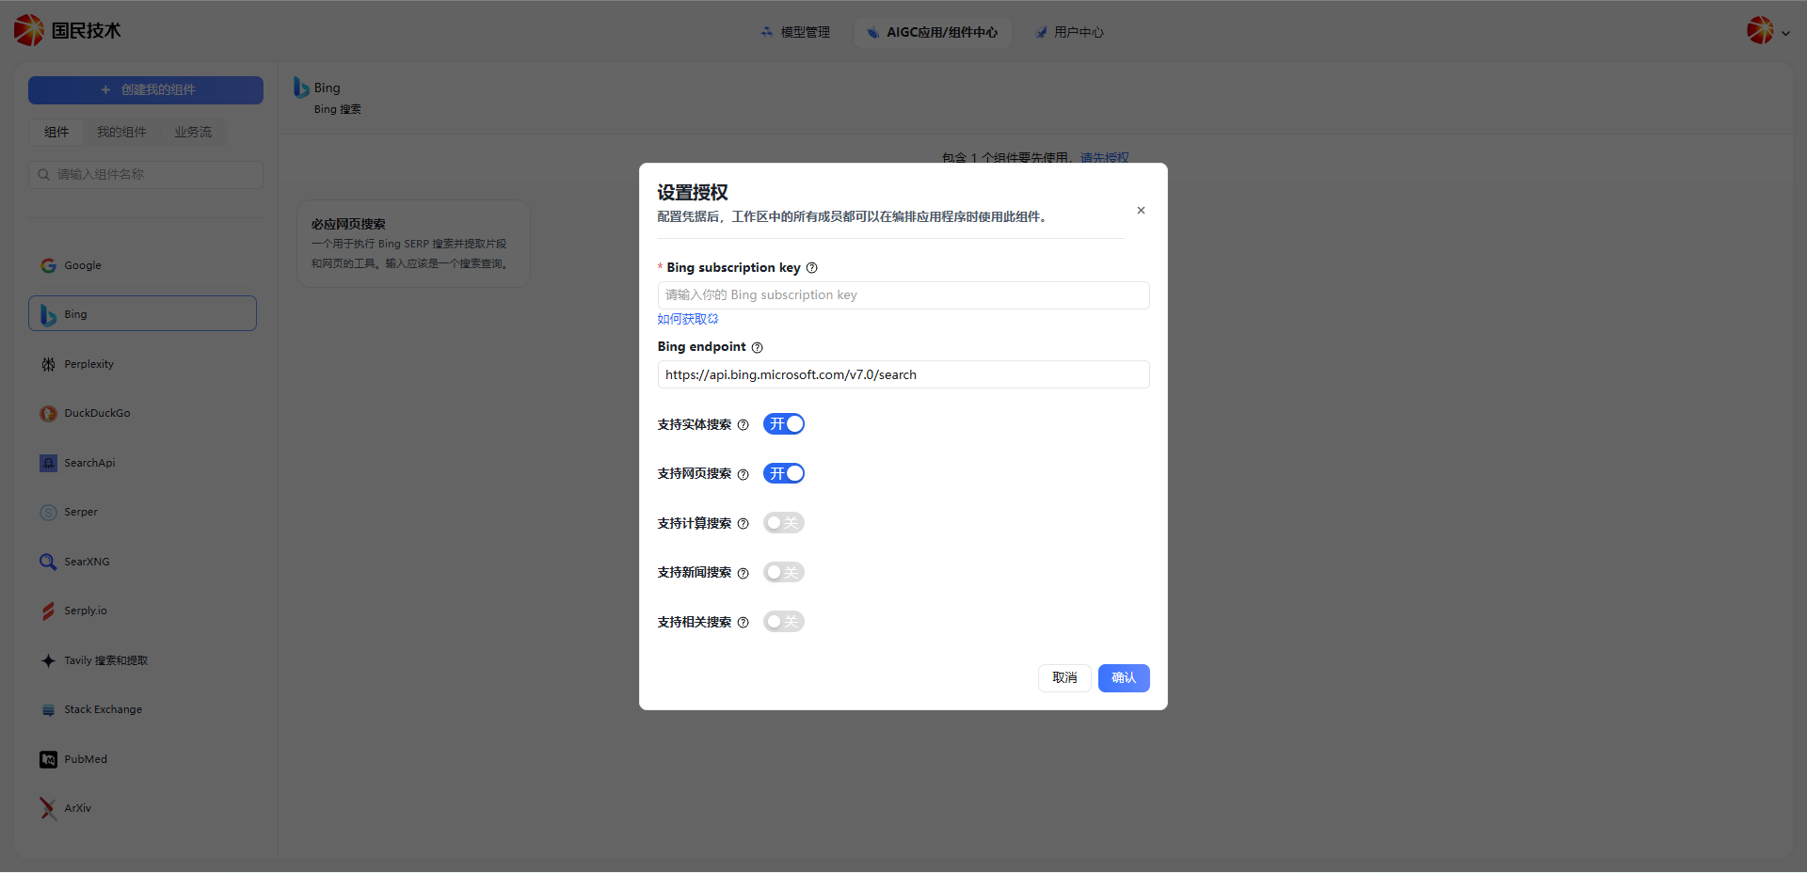Expand the user account dropdown arrow
The image size is (1807, 873).
(1785, 33)
